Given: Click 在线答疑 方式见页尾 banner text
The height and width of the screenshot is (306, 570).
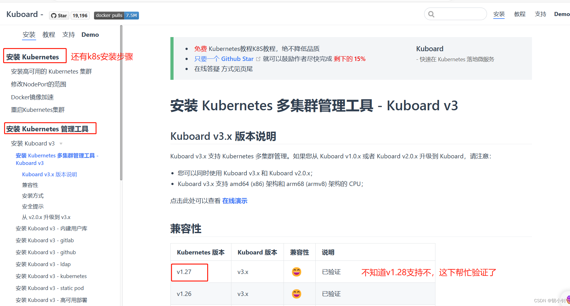Looking at the screenshot, I should [x=224, y=69].
